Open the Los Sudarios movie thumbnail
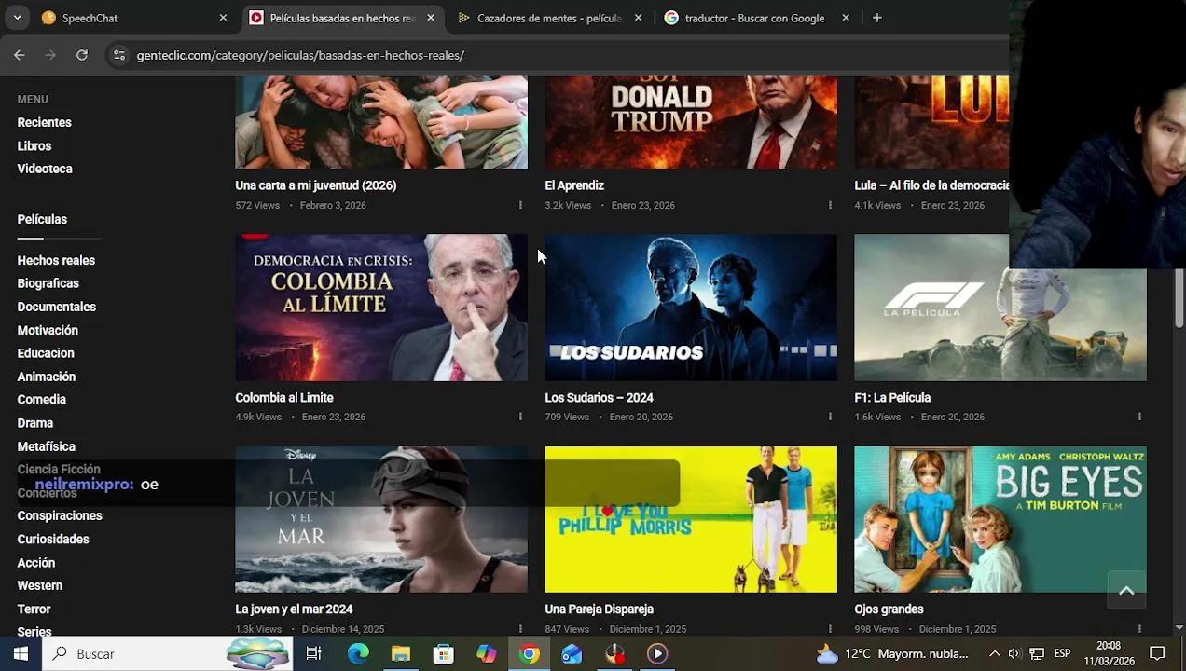 (x=691, y=308)
